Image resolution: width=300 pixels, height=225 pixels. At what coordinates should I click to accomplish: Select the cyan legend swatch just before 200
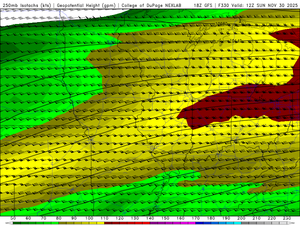point(237,223)
